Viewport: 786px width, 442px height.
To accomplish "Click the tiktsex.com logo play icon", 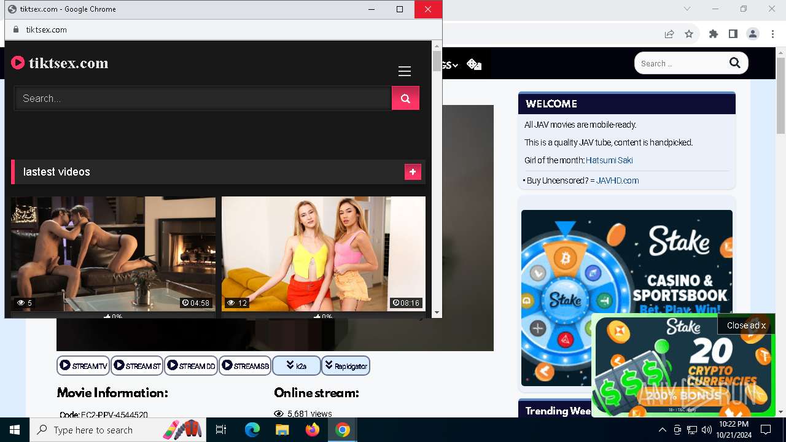I will click(x=18, y=63).
